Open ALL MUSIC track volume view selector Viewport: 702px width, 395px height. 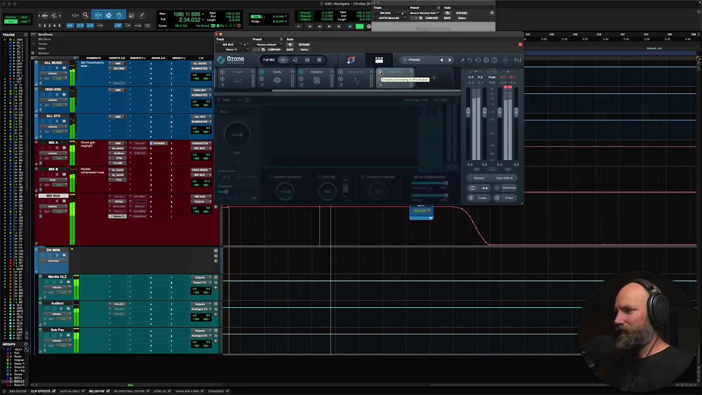53,73
